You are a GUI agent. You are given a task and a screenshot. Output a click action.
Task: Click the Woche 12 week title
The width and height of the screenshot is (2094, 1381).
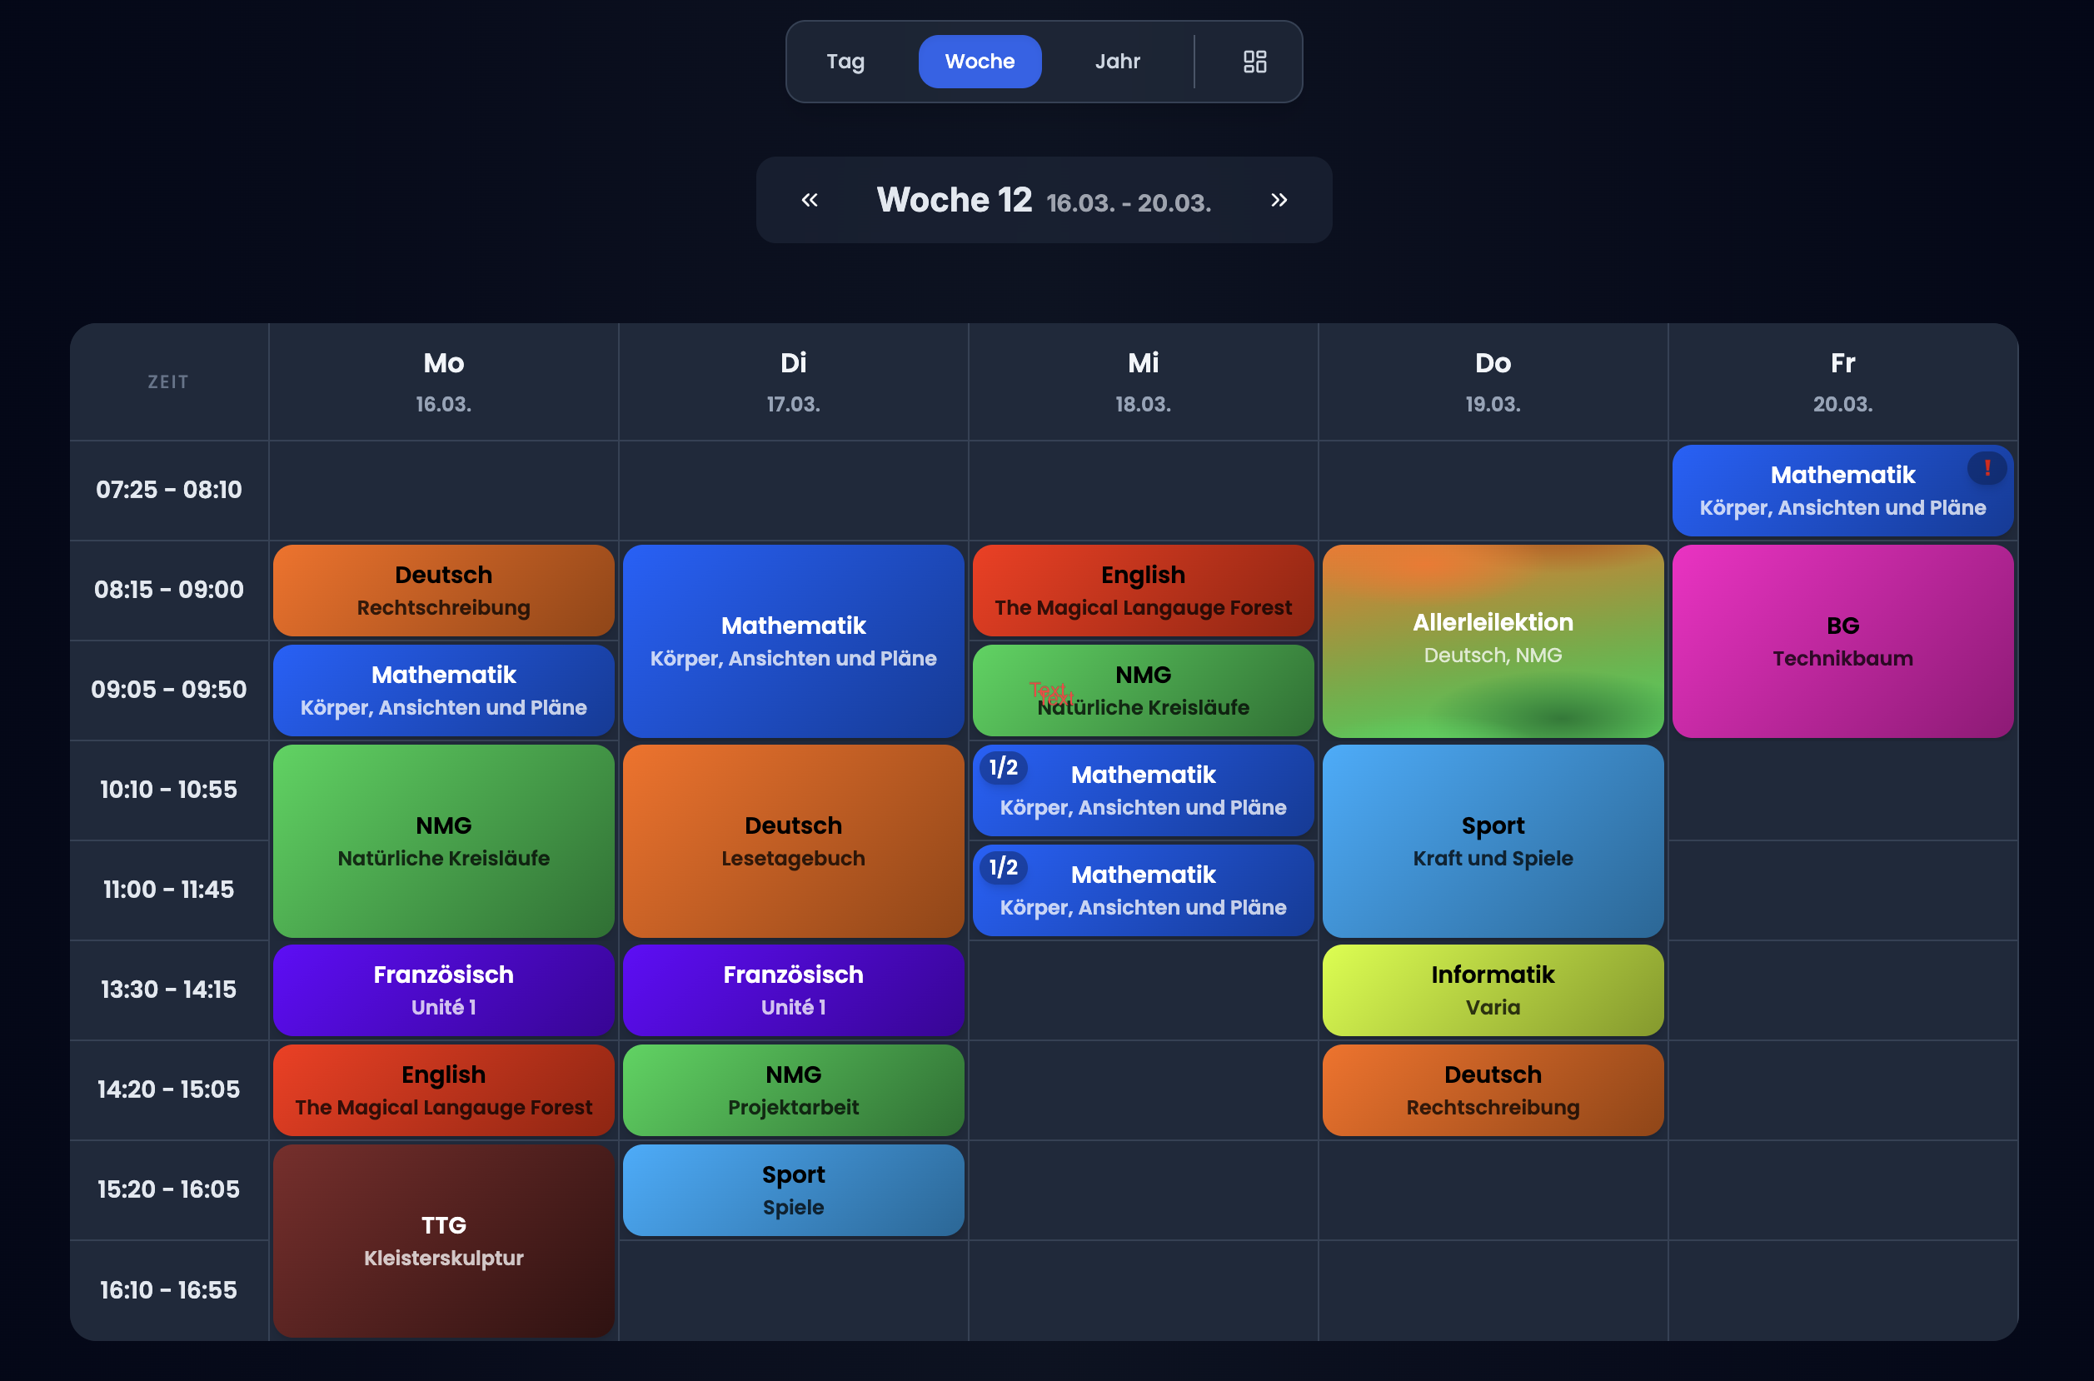[x=954, y=200]
